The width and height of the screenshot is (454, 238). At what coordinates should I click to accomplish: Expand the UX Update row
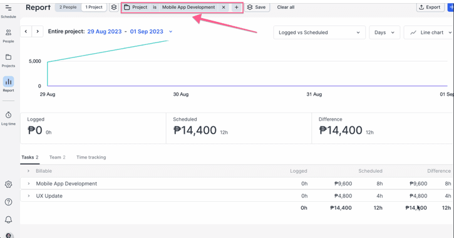pyautogui.click(x=28, y=196)
